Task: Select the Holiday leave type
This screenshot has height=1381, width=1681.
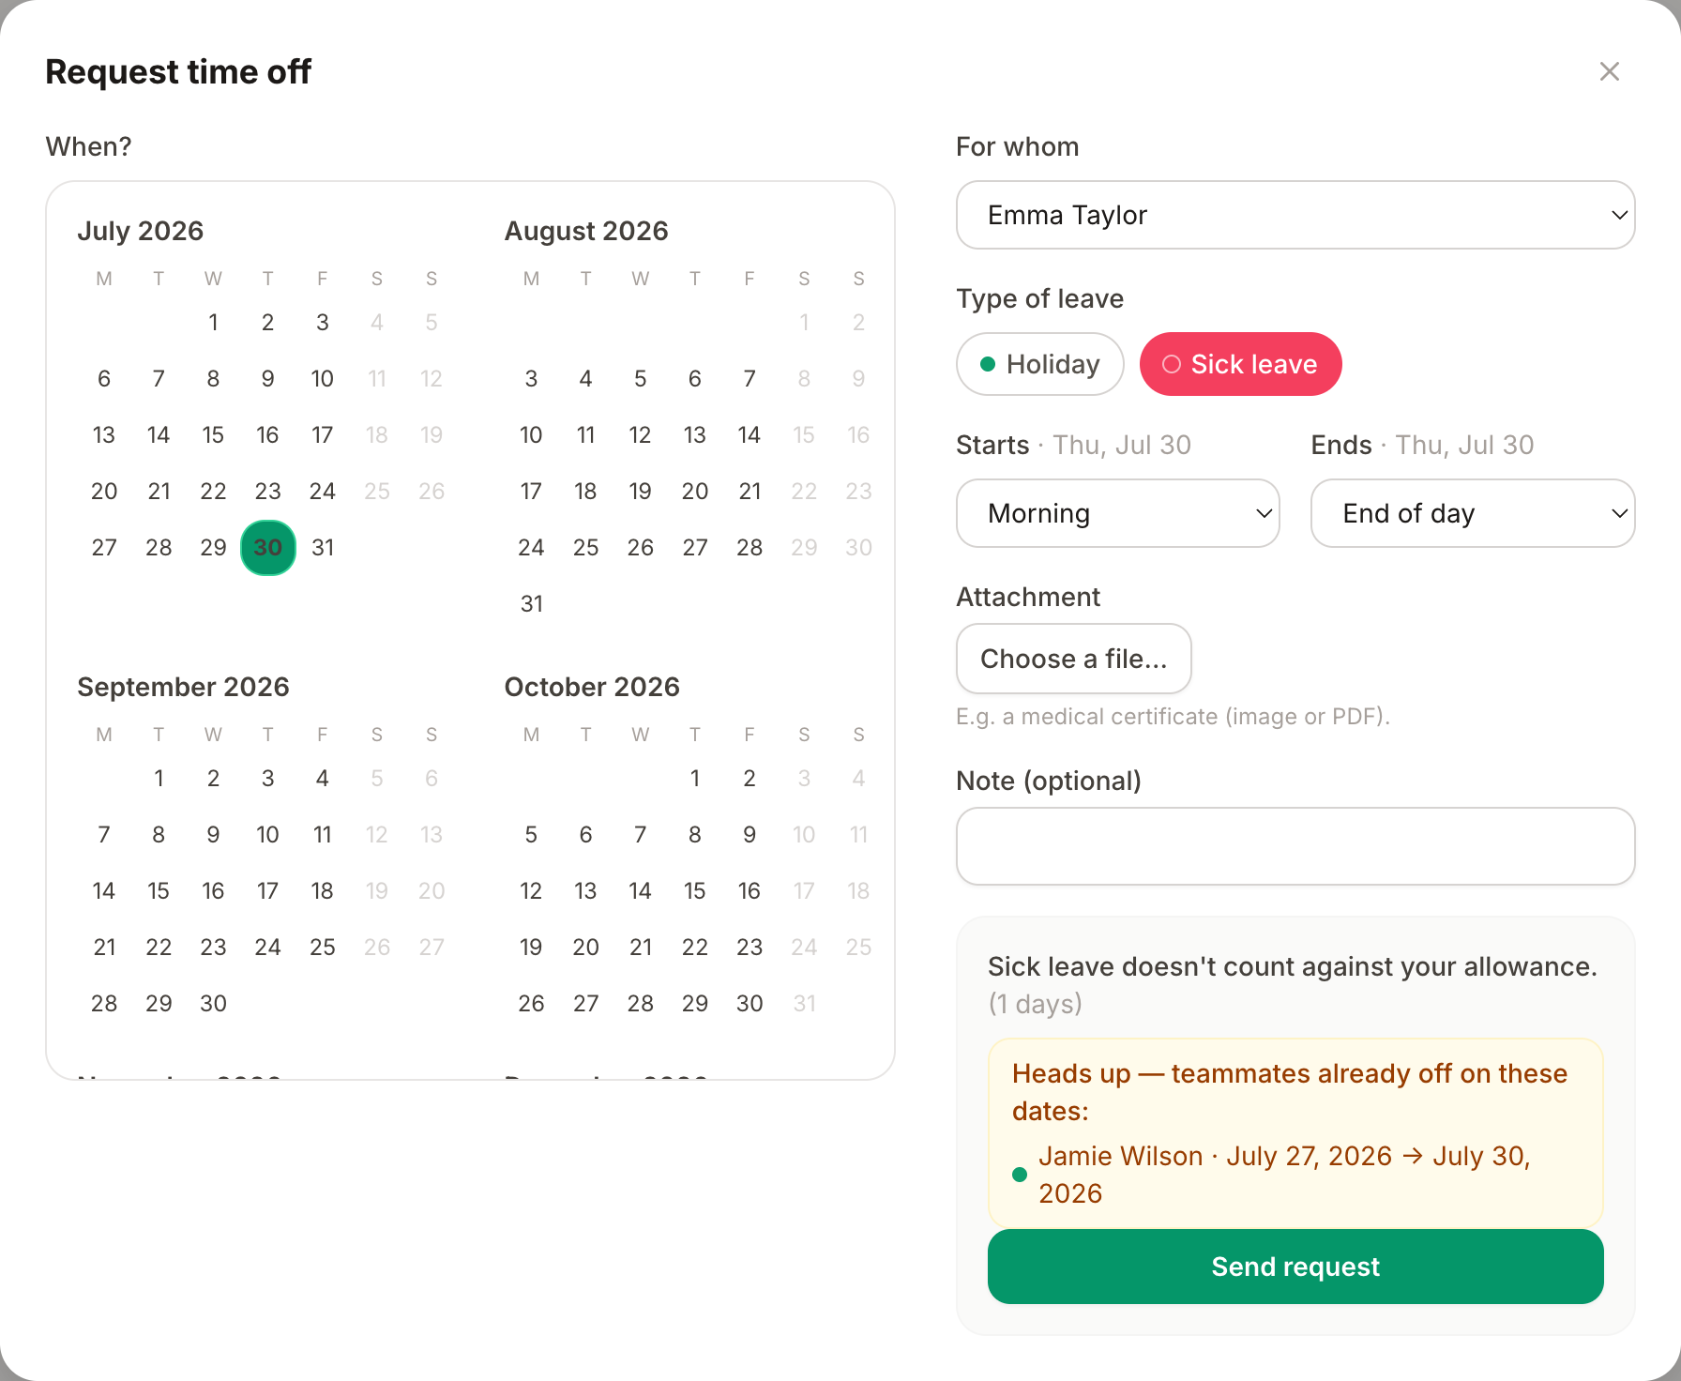Action: [1039, 364]
